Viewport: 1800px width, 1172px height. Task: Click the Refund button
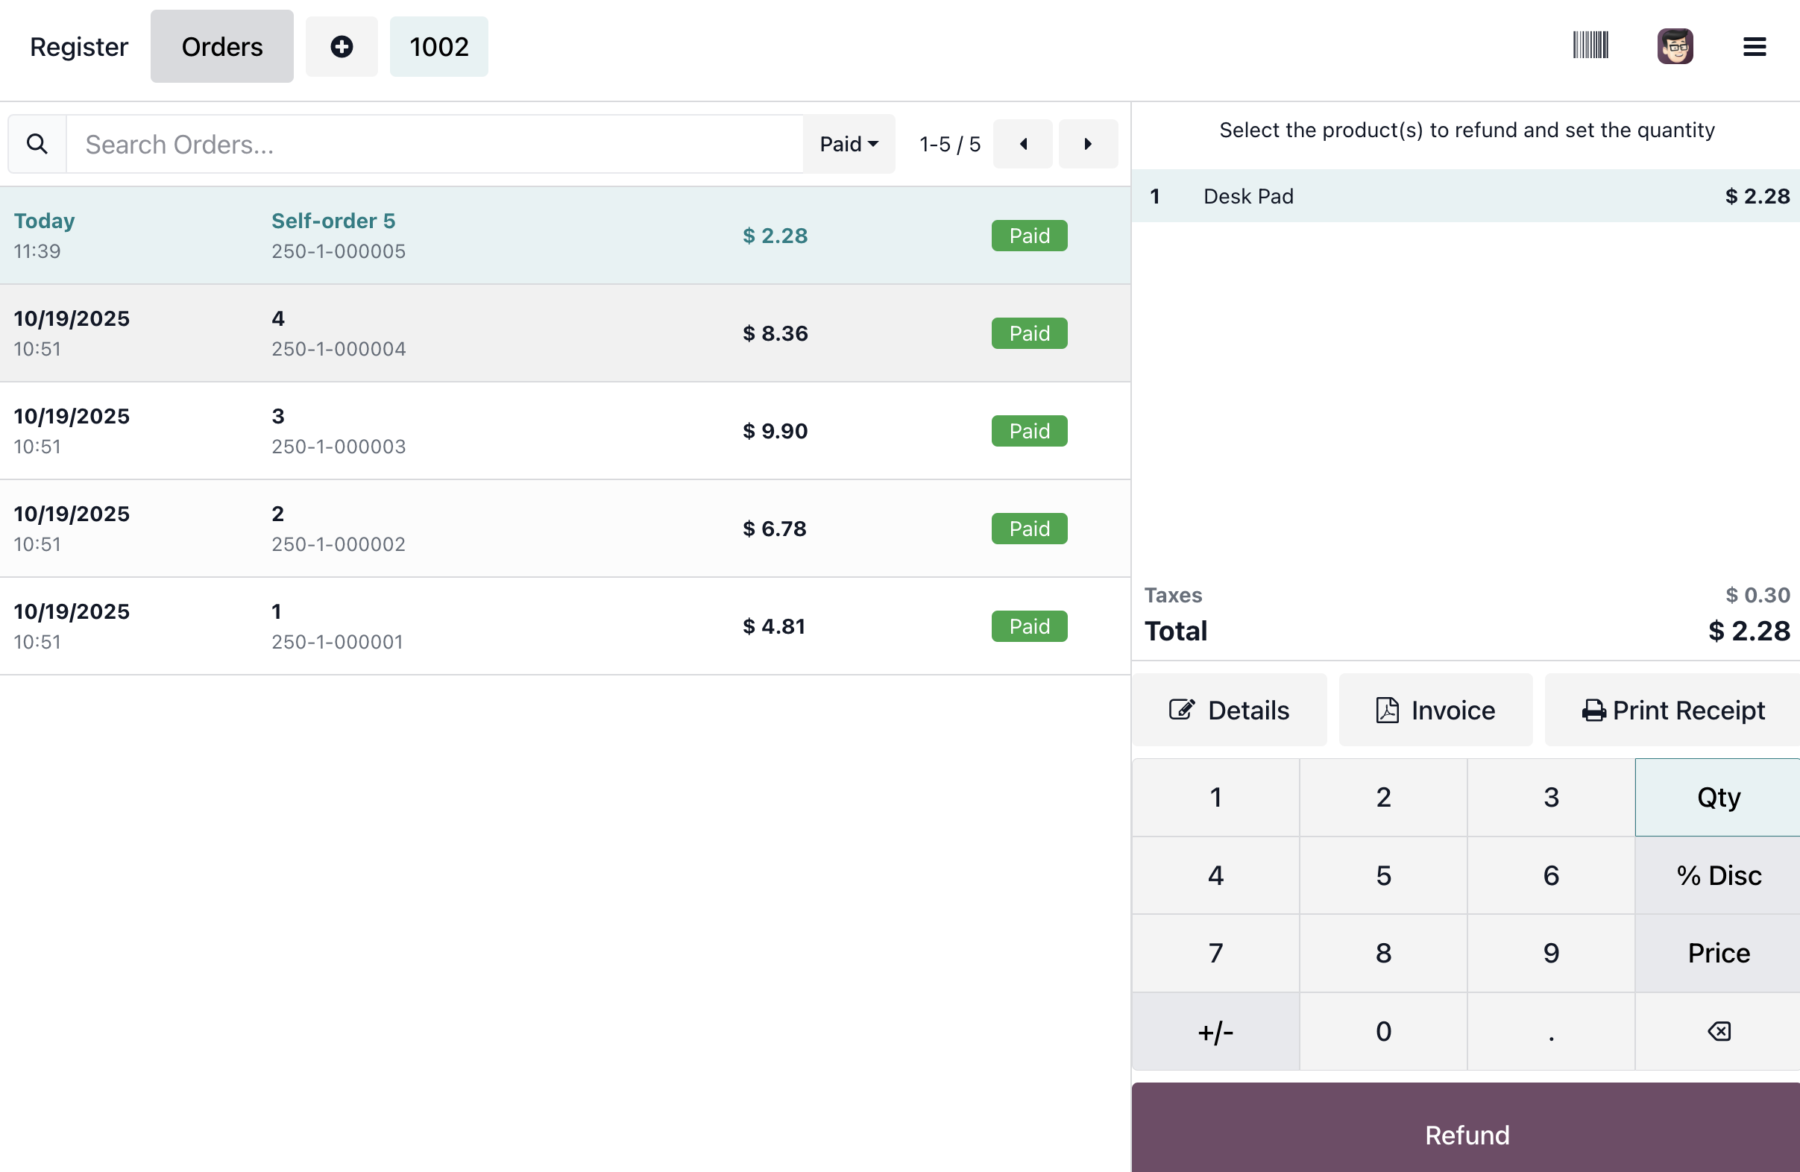point(1466,1133)
